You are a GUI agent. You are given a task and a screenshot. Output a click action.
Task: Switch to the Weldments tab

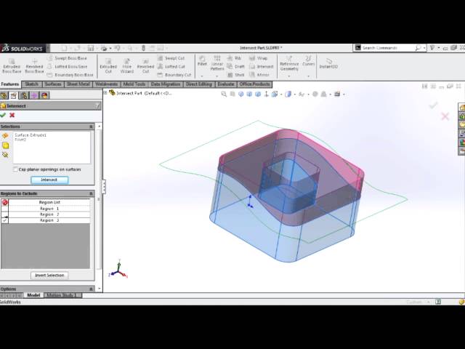[107, 84]
